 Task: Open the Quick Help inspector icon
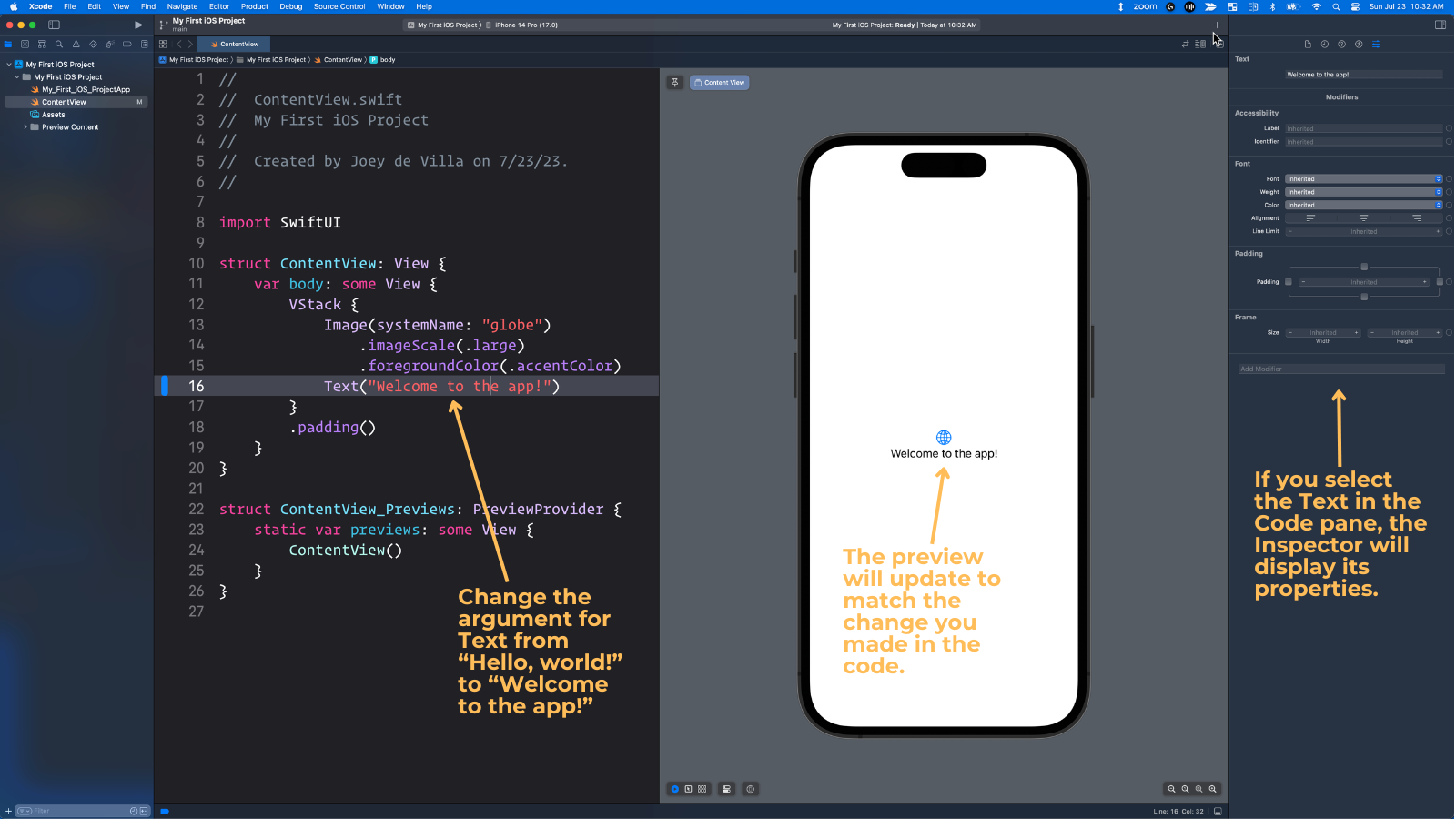1341,44
